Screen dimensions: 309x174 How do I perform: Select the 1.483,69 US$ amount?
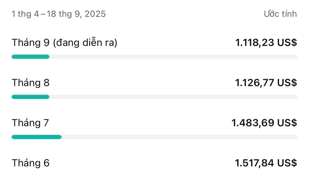[264, 123]
